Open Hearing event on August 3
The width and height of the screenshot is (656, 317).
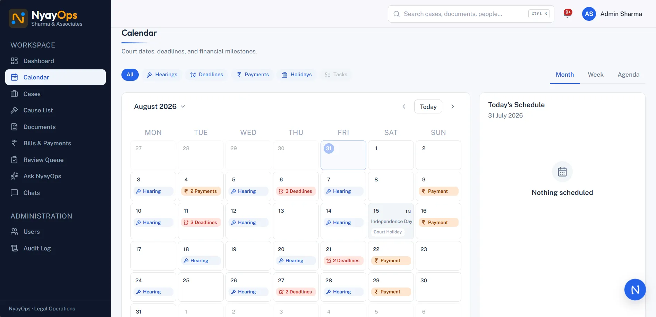point(153,191)
